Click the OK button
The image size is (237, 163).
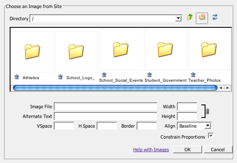187,150
